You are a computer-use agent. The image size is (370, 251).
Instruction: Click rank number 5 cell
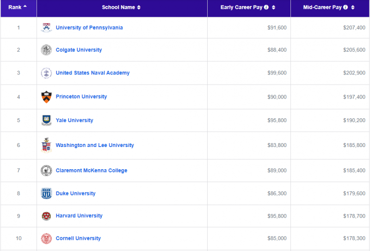[x=18, y=120]
